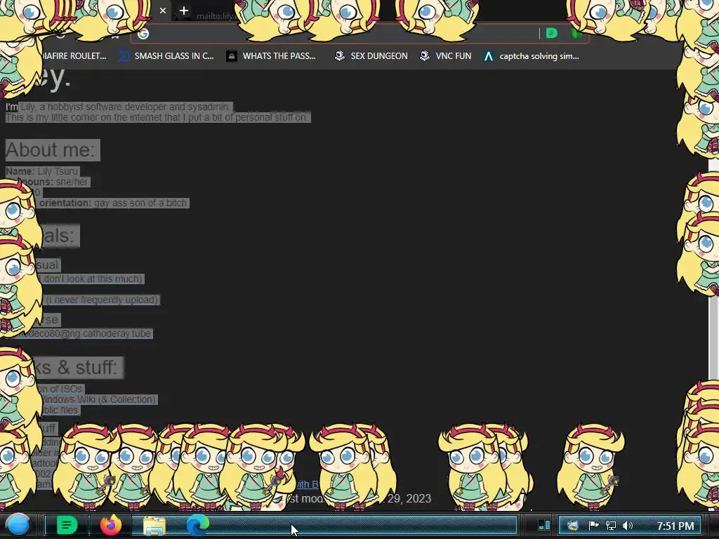Open green chat app in taskbar
This screenshot has width=719, height=539.
point(67,525)
